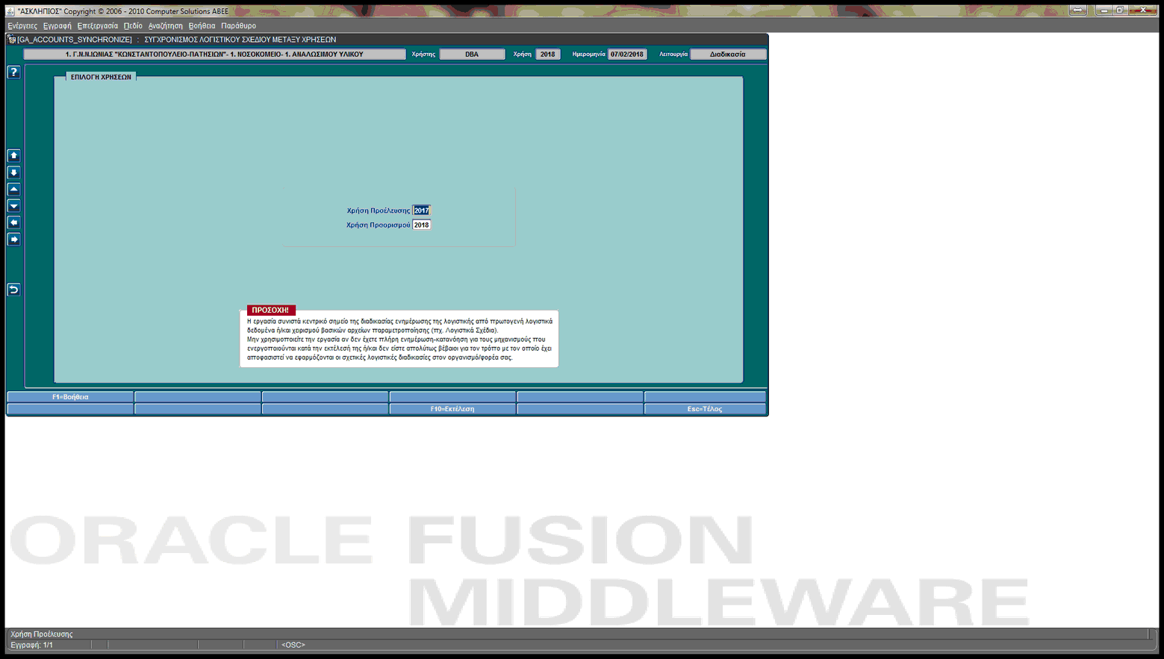1164x659 pixels.
Task: Click the header Χρήση field showing 2018
Action: [547, 54]
